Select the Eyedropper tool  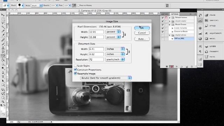(x=3, y=35)
